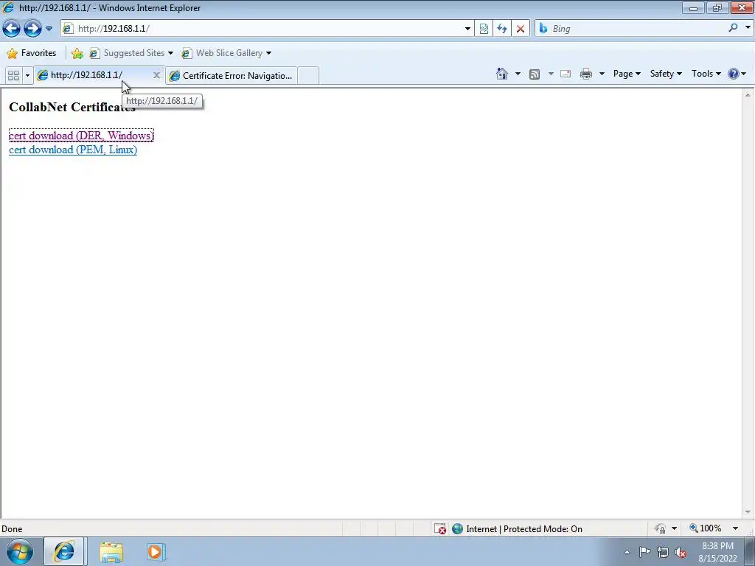Click the 100% zoom level button
The height and width of the screenshot is (566, 755).
point(705,528)
